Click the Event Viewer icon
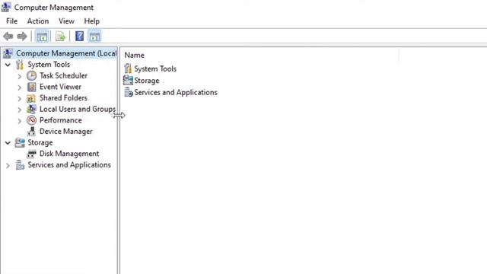487x274 pixels. click(x=31, y=87)
